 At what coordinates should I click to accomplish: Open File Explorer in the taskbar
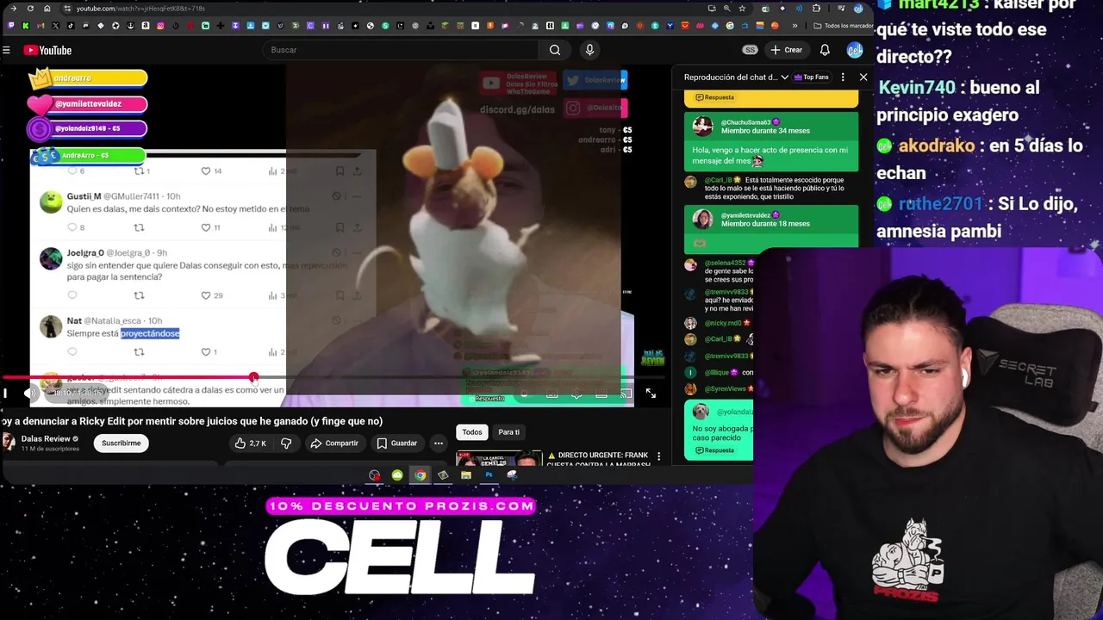tap(465, 475)
